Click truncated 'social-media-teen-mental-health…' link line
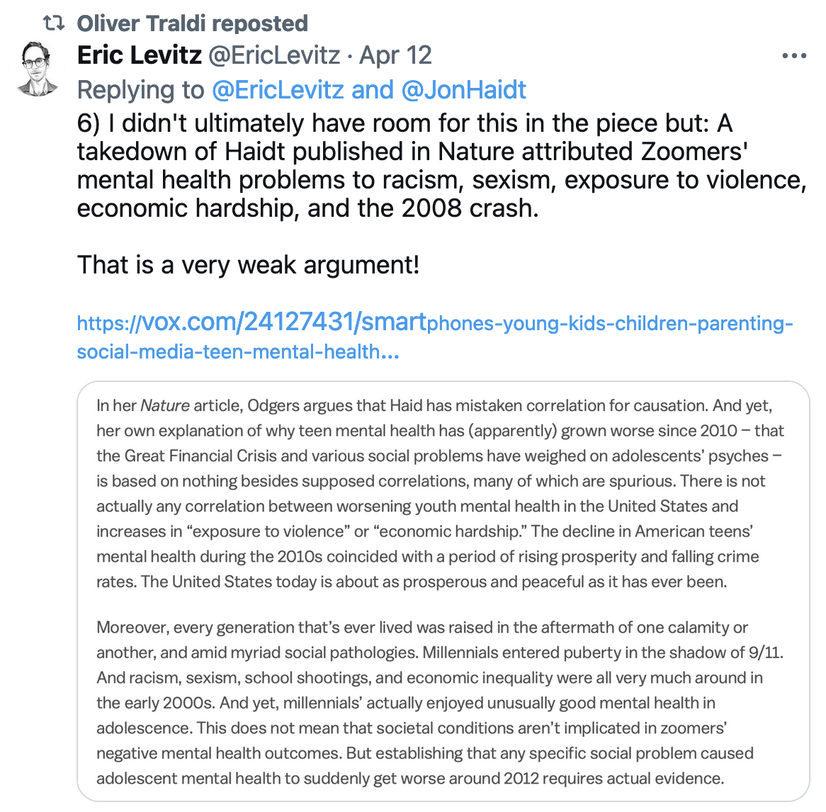The image size is (826, 812). [238, 351]
